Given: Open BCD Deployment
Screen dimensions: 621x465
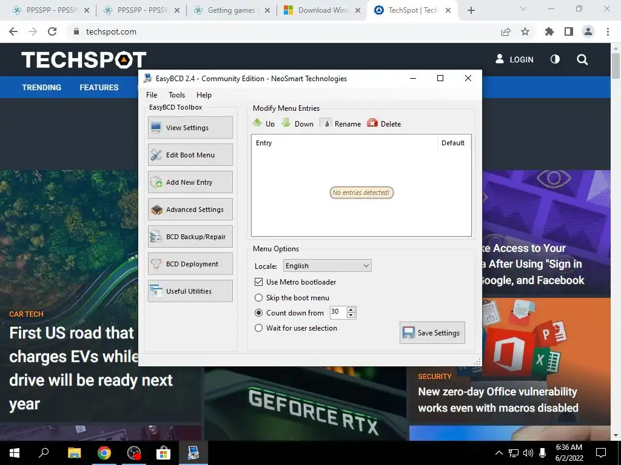Looking at the screenshot, I should (190, 264).
